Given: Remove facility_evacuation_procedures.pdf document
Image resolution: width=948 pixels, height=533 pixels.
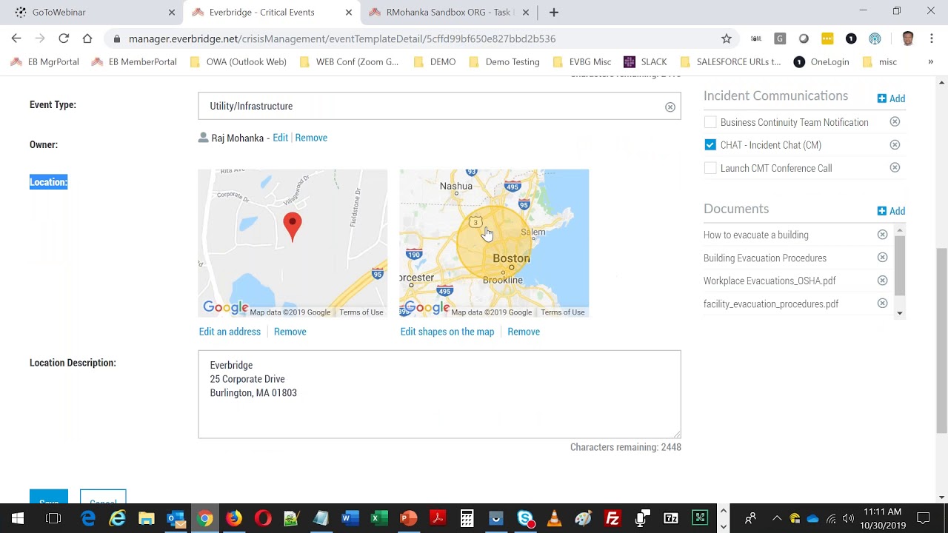Looking at the screenshot, I should pos(882,304).
